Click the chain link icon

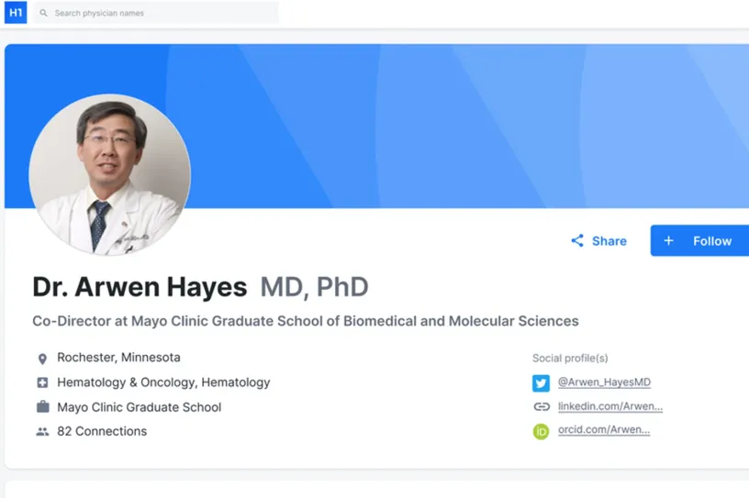click(x=542, y=407)
